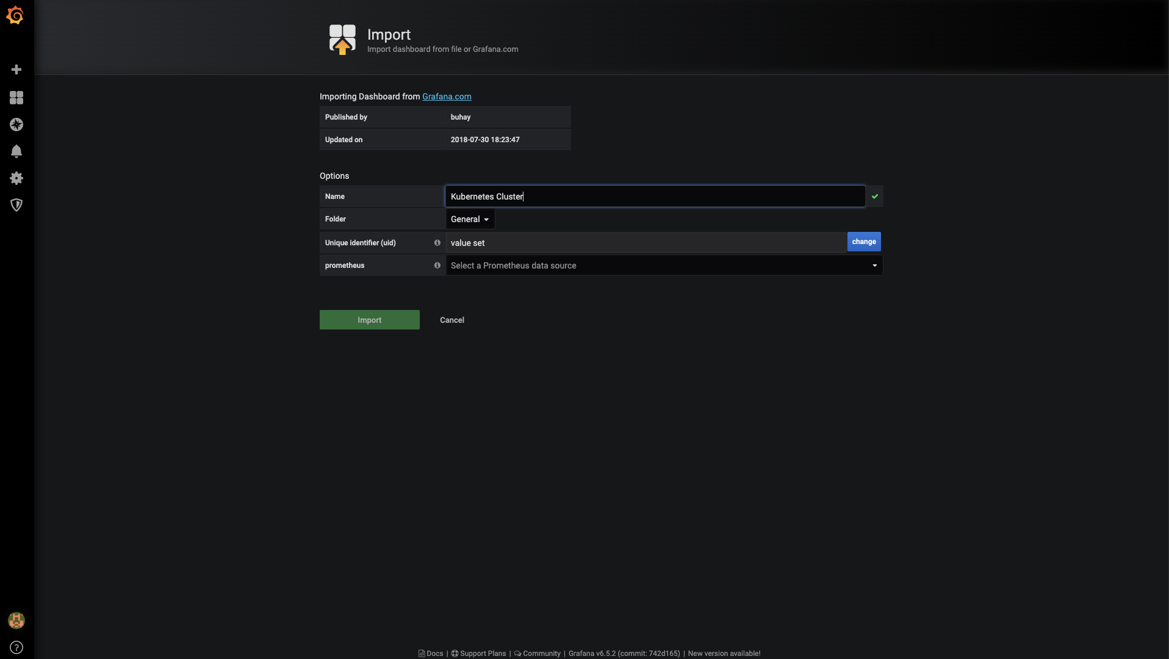Show info for Unique identifier (uid)
Screen dimensions: 1169x659
pos(437,243)
